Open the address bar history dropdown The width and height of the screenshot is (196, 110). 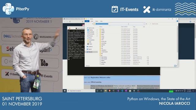pos(144,24)
